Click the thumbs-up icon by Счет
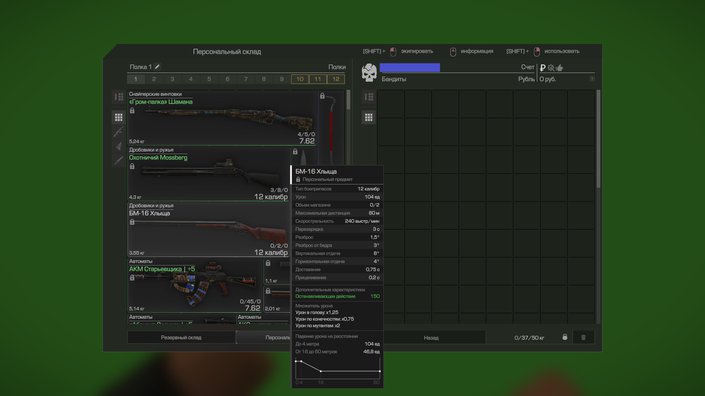This screenshot has width=705, height=396. pos(560,68)
